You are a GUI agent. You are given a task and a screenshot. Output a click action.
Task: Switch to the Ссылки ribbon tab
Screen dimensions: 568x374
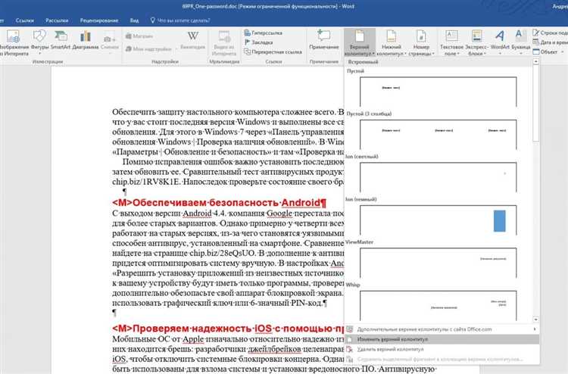pyautogui.click(x=25, y=20)
